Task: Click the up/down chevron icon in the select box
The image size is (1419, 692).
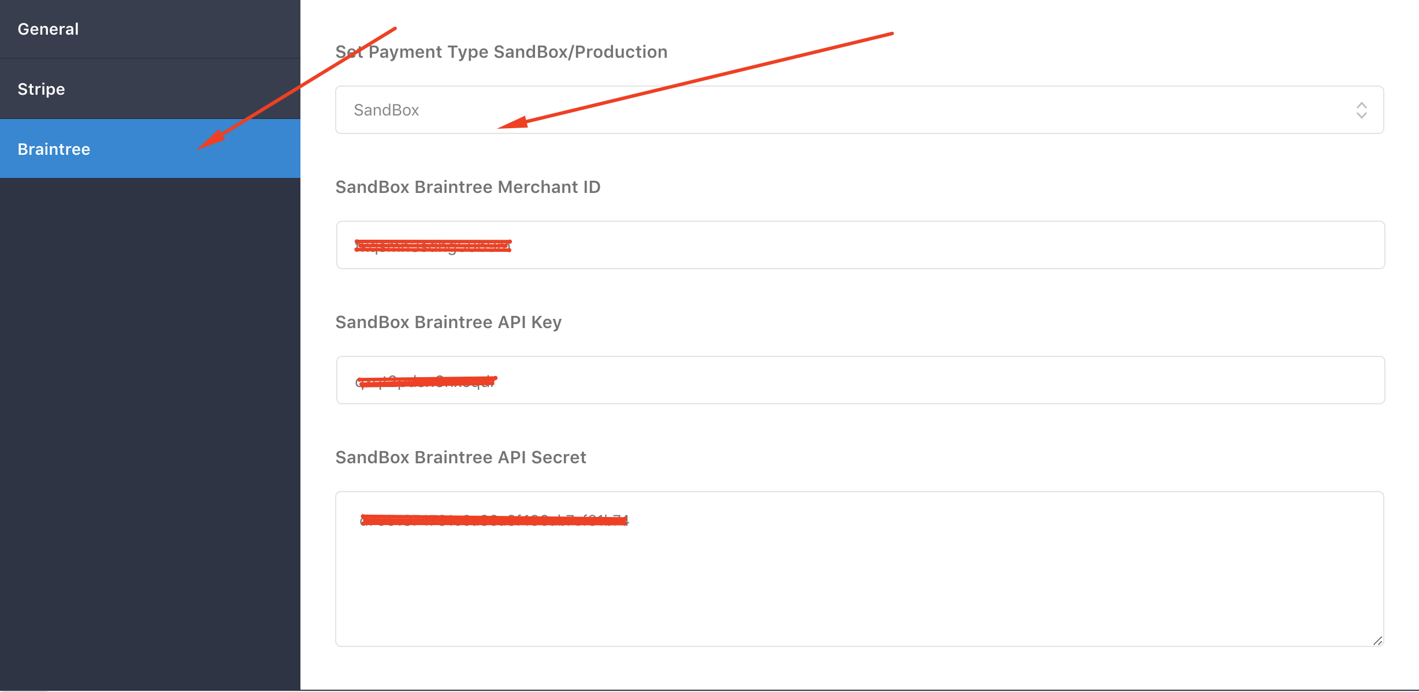Action: click(1361, 110)
